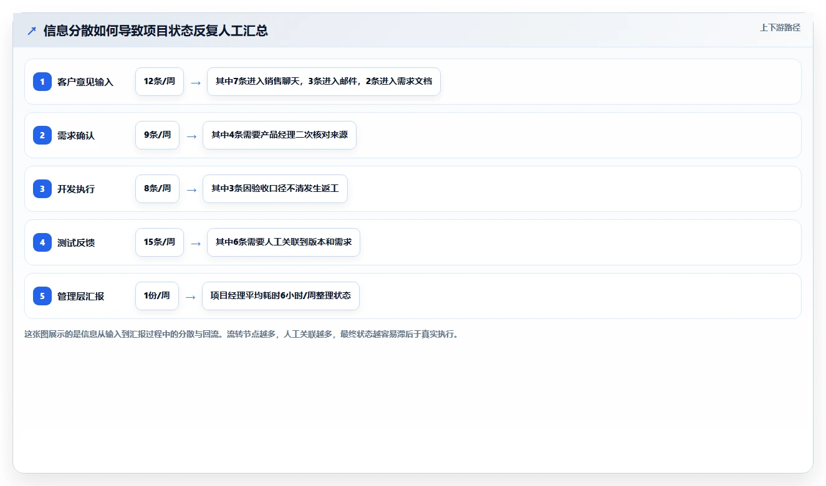Select the 需求确认 step label
Image resolution: width=826 pixels, height=486 pixels.
(76, 135)
